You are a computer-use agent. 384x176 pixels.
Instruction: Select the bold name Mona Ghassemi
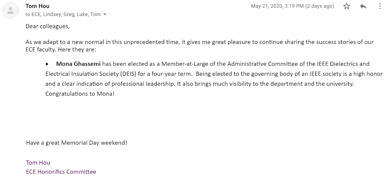click(78, 64)
